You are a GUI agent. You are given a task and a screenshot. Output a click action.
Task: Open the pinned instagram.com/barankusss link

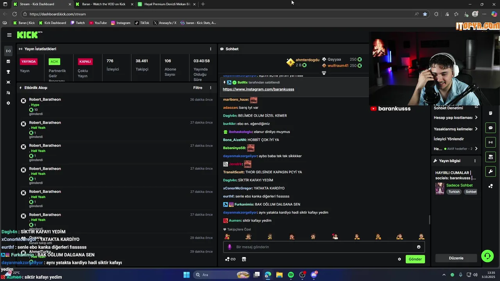258,89
